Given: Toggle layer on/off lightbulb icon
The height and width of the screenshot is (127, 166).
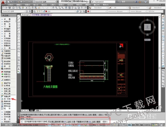Looking at the screenshot, I should click(37, 11).
